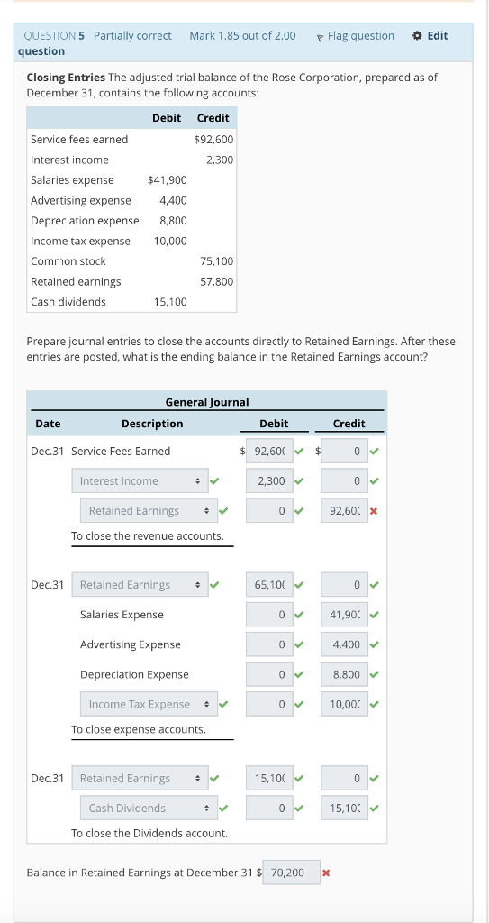The image size is (489, 923).
Task: Click the Advertising Expense credit field 4,400
Action: 344,644
